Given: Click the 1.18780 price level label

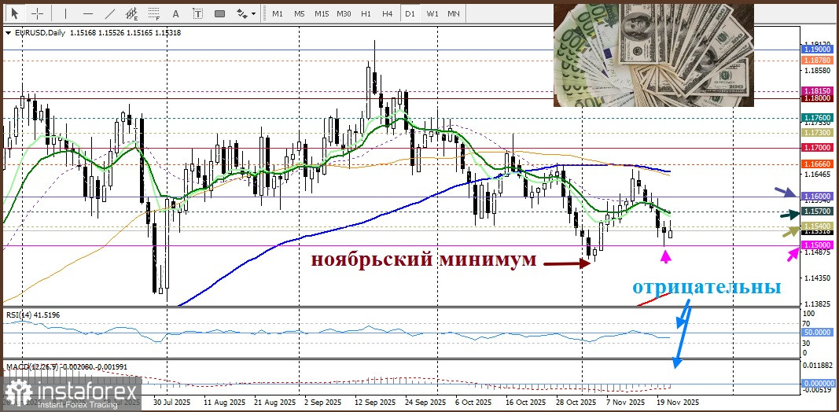Looking at the screenshot, I should coord(816,61).
